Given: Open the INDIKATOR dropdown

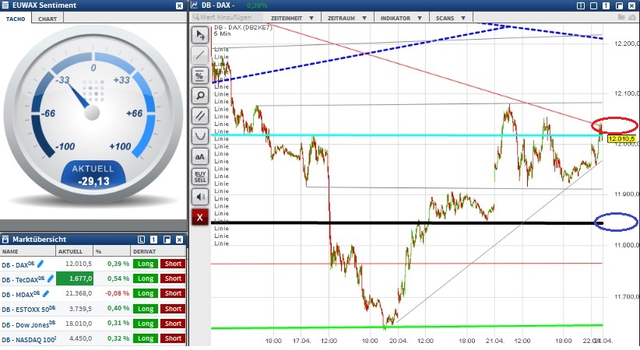Looking at the screenshot, I should 401,18.
